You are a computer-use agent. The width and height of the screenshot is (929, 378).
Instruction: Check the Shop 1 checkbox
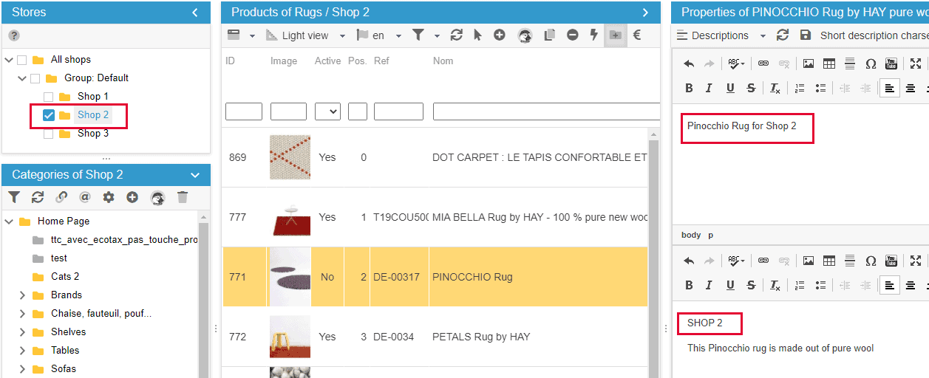(49, 97)
